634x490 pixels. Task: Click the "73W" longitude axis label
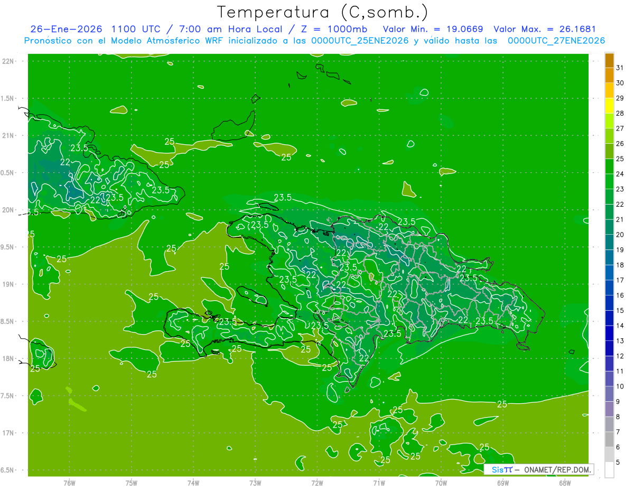click(x=255, y=483)
